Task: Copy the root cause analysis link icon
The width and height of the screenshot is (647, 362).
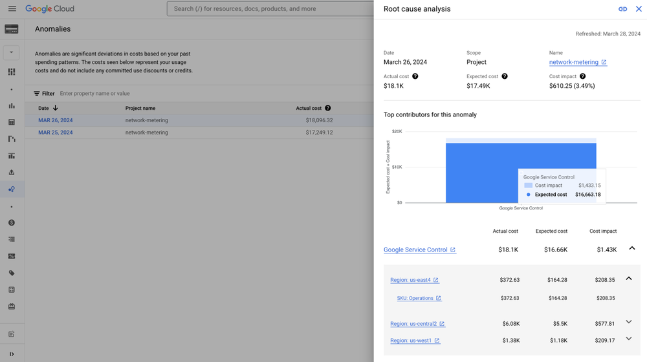Action: (x=622, y=9)
